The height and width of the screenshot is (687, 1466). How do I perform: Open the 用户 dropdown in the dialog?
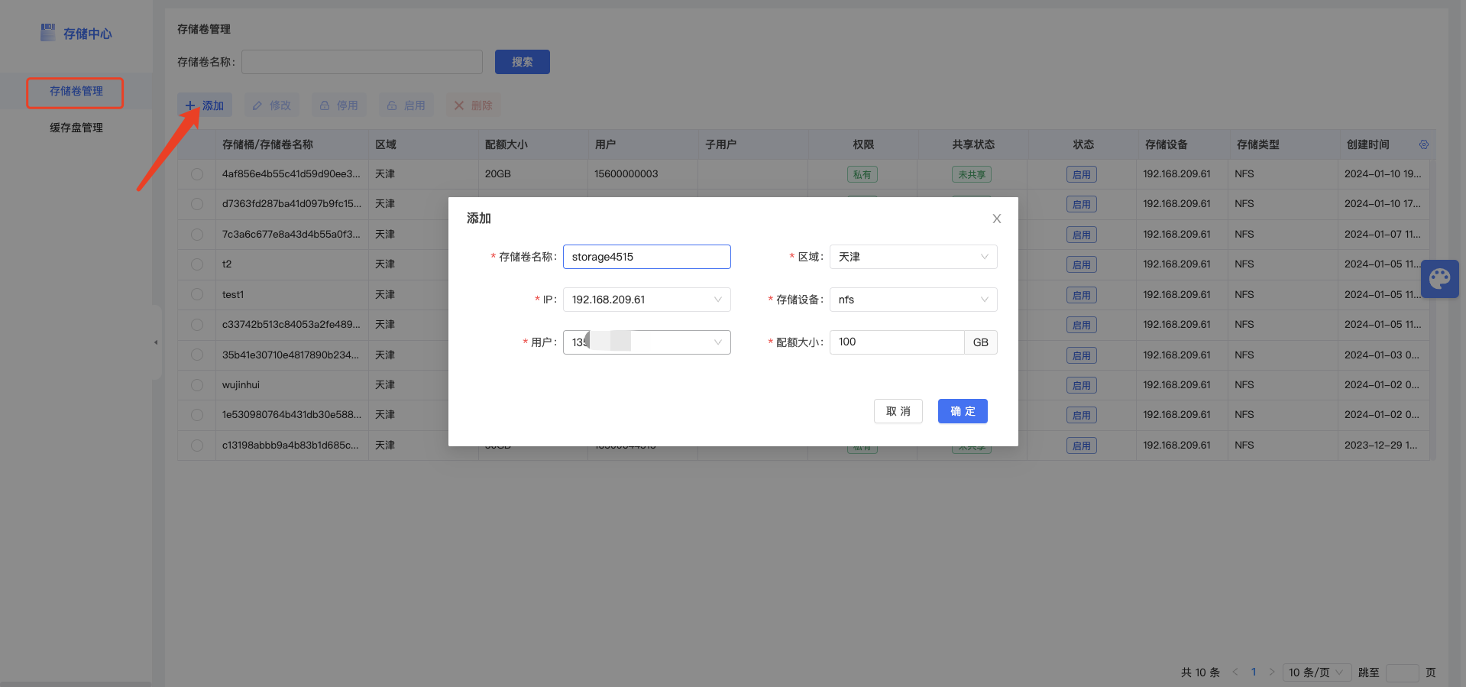coord(647,342)
